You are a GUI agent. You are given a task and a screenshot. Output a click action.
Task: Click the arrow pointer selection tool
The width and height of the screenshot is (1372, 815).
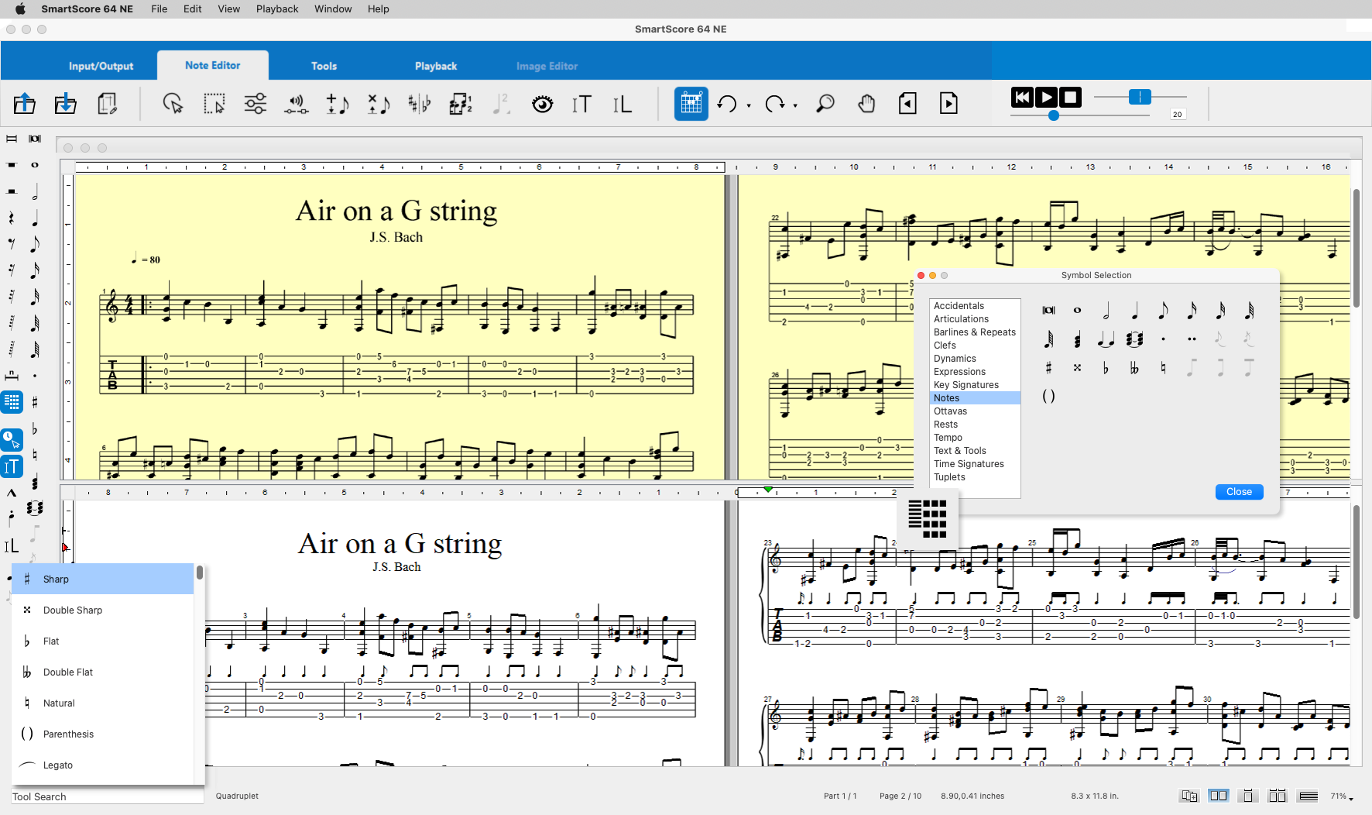click(x=173, y=103)
